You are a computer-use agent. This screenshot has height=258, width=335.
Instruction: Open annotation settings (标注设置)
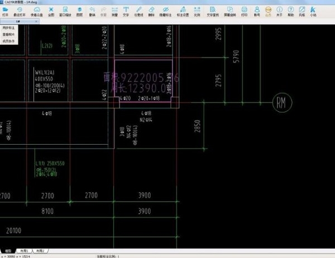[x=183, y=12]
